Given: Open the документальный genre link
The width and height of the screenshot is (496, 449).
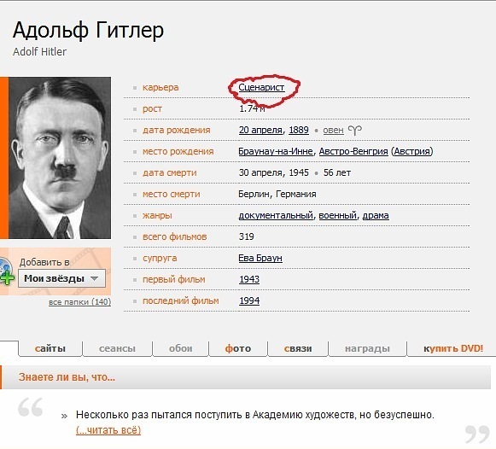Looking at the screenshot, I should pyautogui.click(x=276, y=215).
